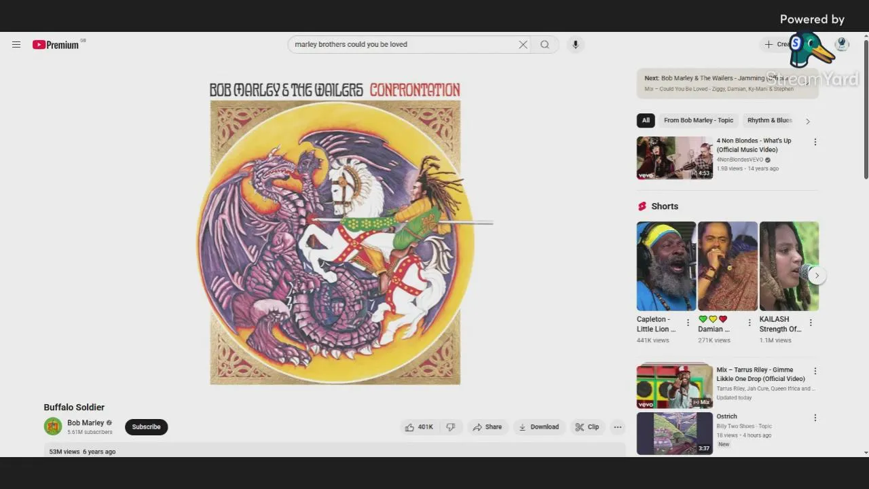869x489 pixels.
Task: Select the All filter chip
Action: point(646,120)
